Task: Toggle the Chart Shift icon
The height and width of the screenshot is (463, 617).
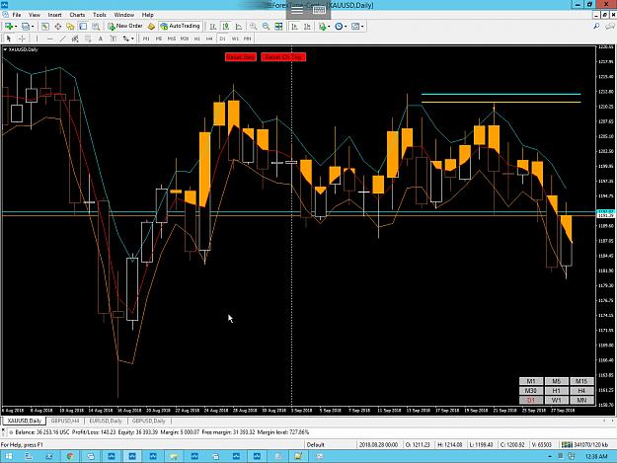Action: click(307, 27)
